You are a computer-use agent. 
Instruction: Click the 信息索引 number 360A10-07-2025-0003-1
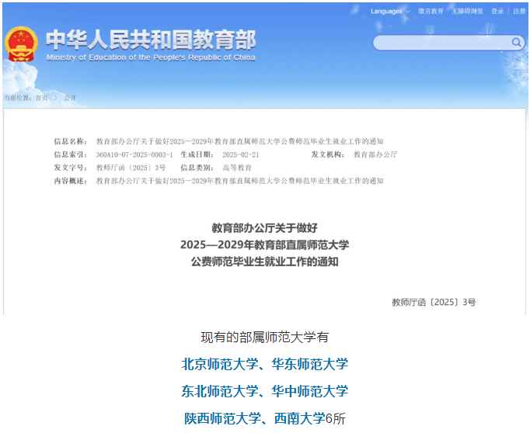[134, 154]
